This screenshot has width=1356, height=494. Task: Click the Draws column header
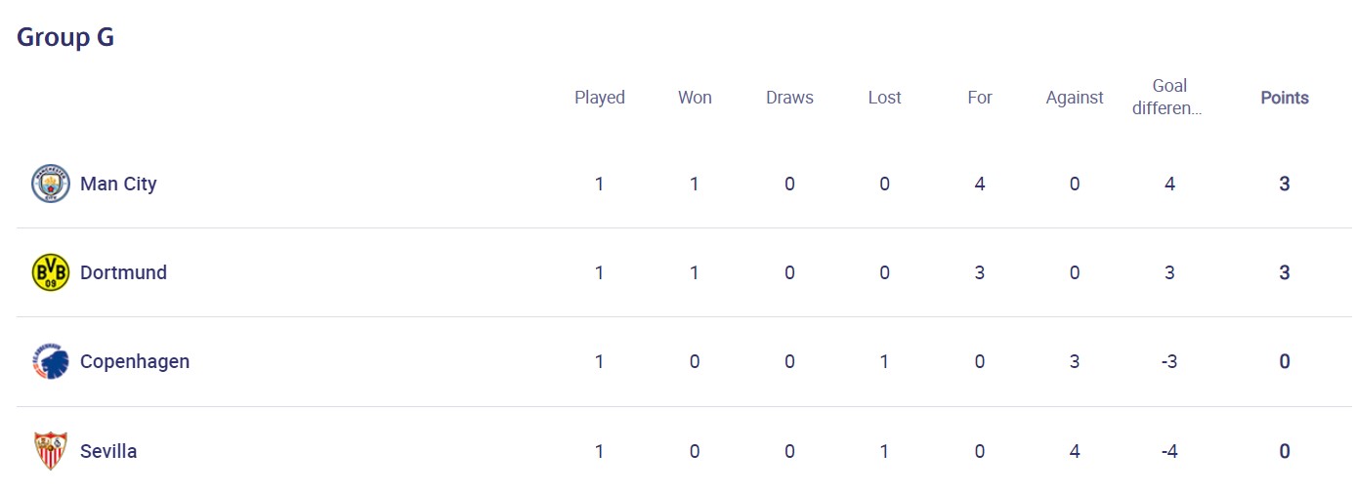[x=789, y=98]
